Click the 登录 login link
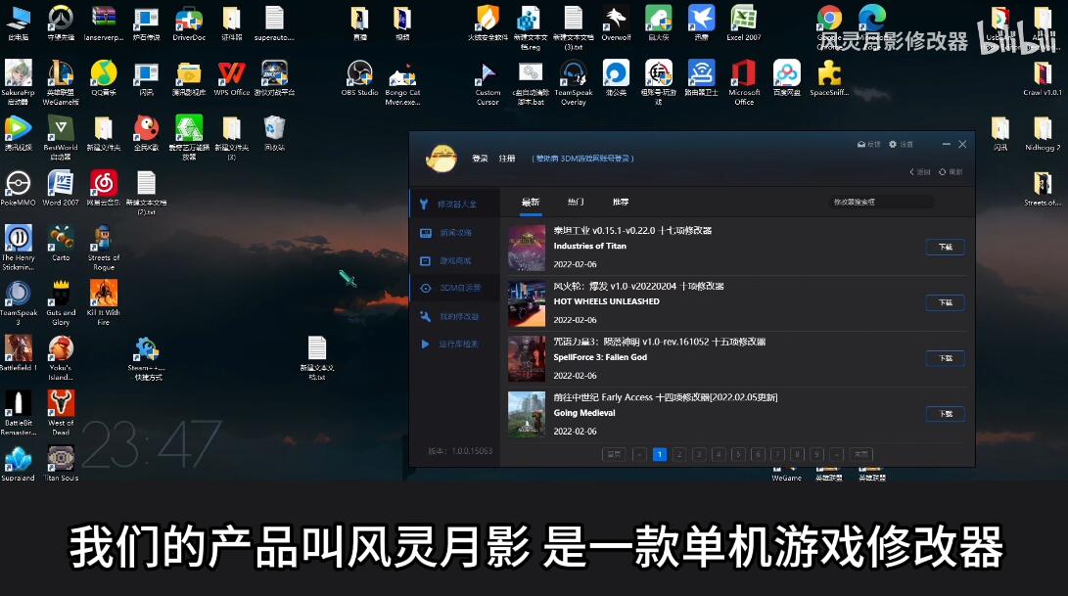Viewport: 1068px width, 596px height. point(480,159)
